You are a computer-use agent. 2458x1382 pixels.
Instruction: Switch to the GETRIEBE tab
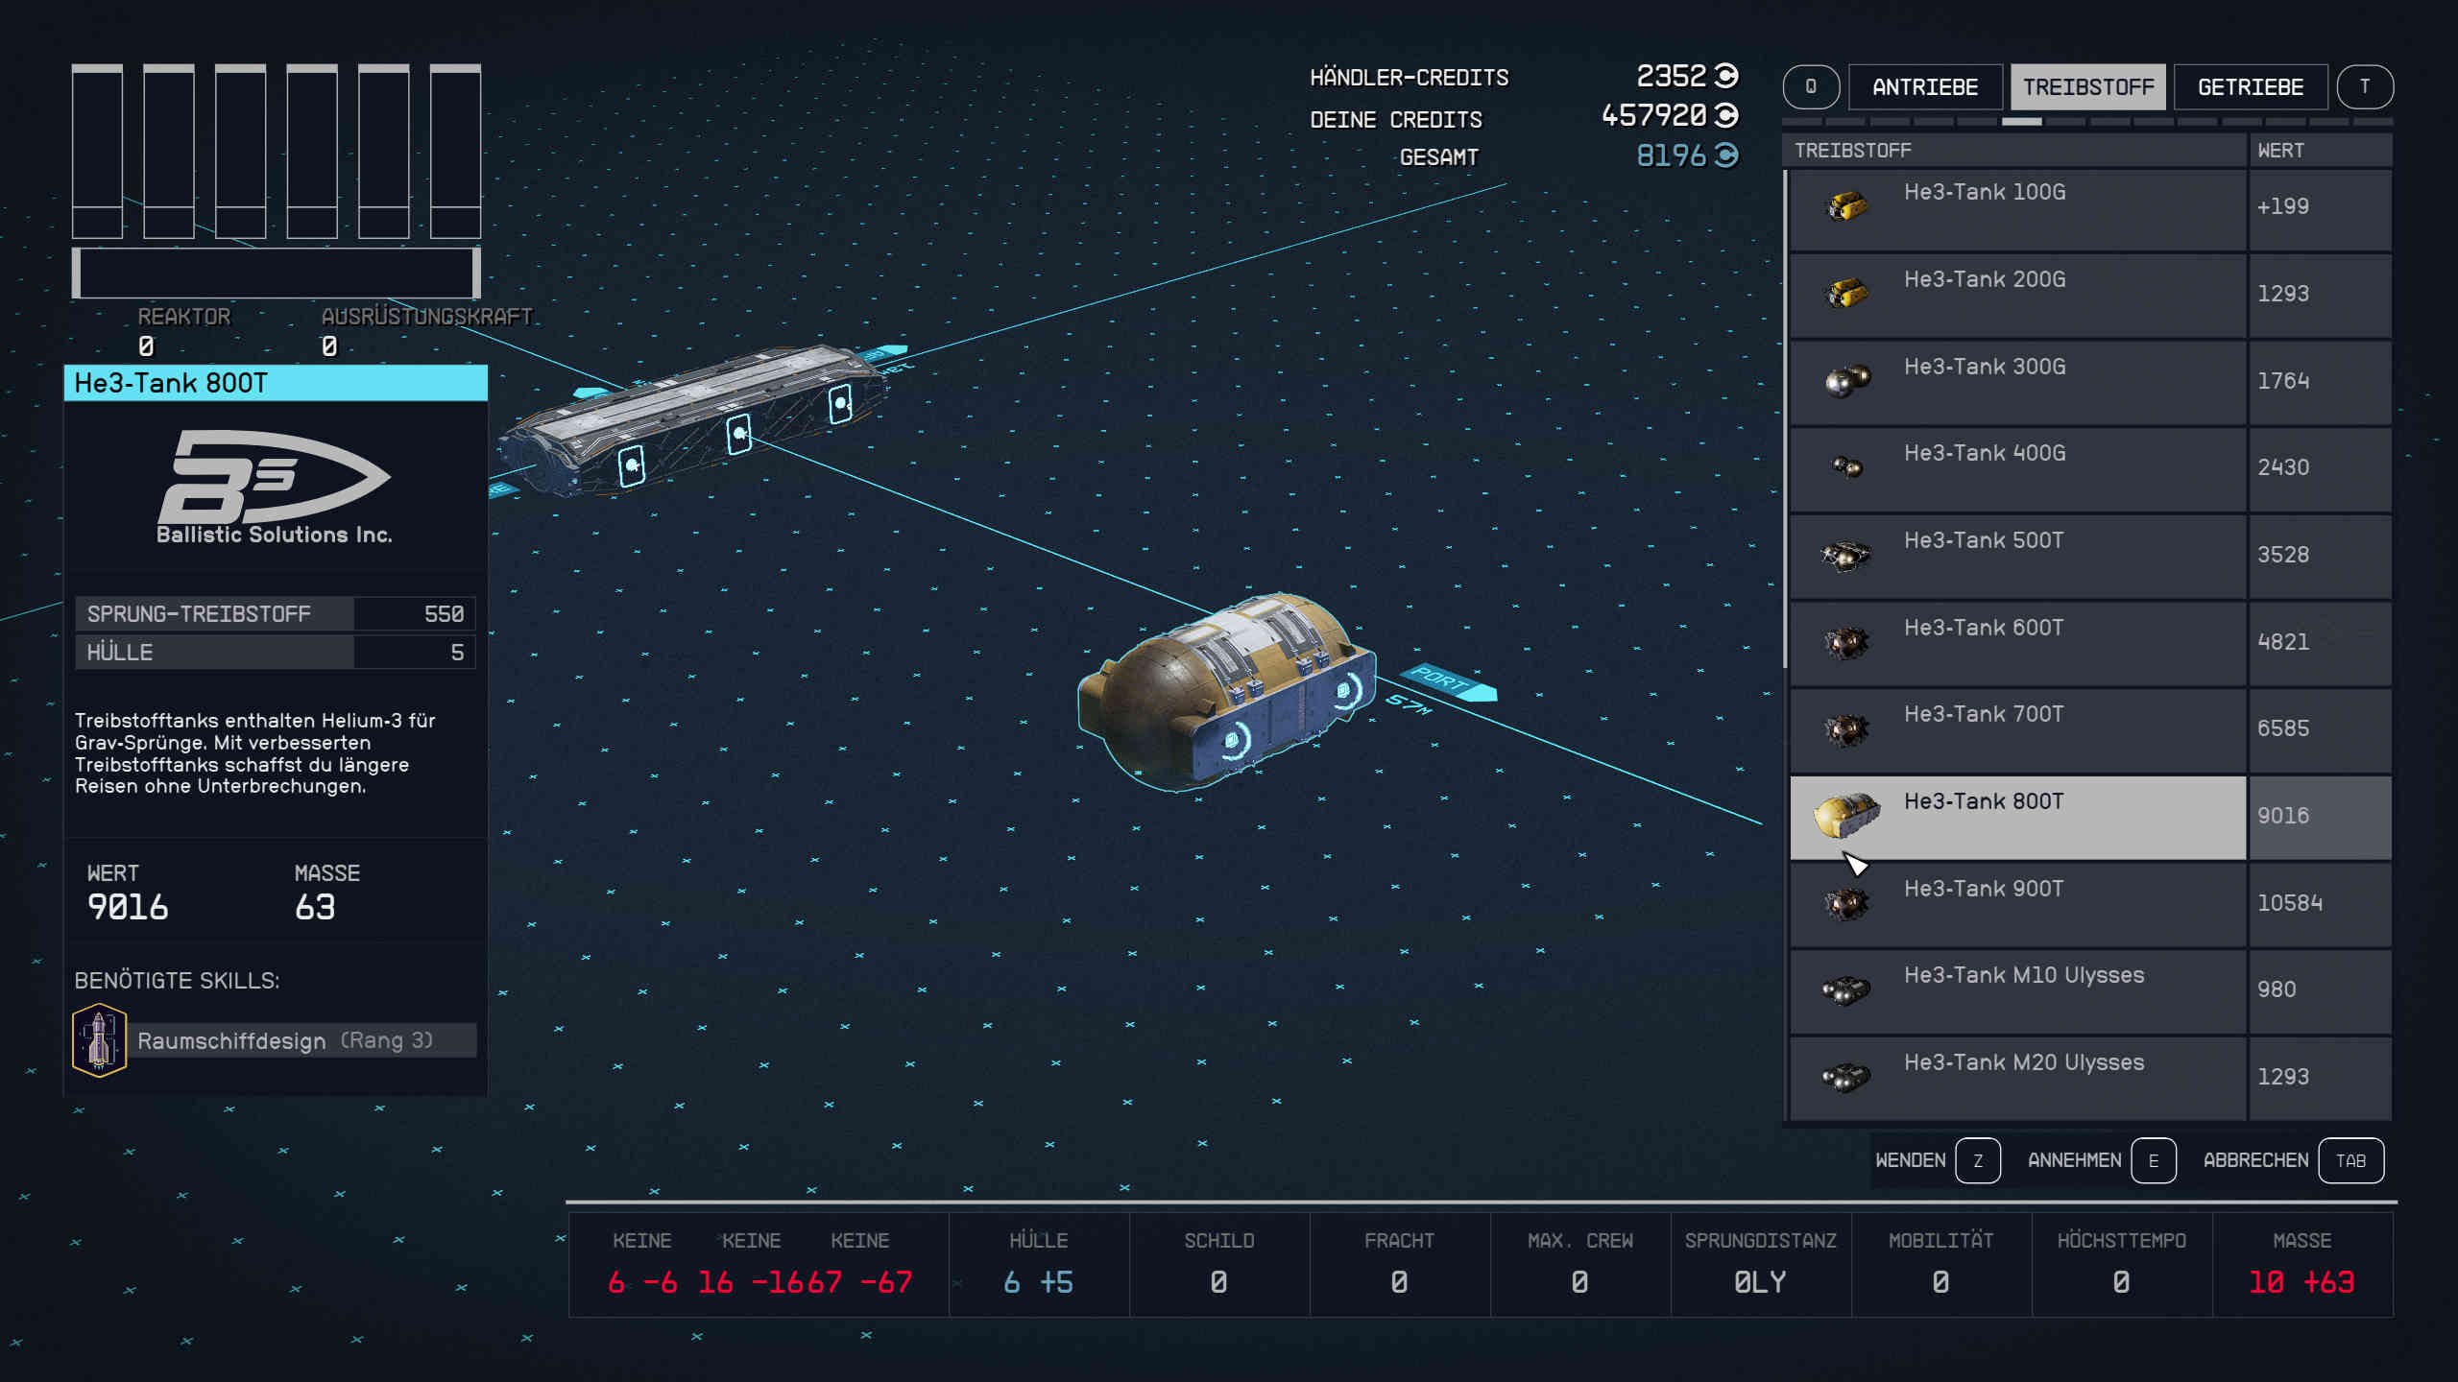(2250, 87)
